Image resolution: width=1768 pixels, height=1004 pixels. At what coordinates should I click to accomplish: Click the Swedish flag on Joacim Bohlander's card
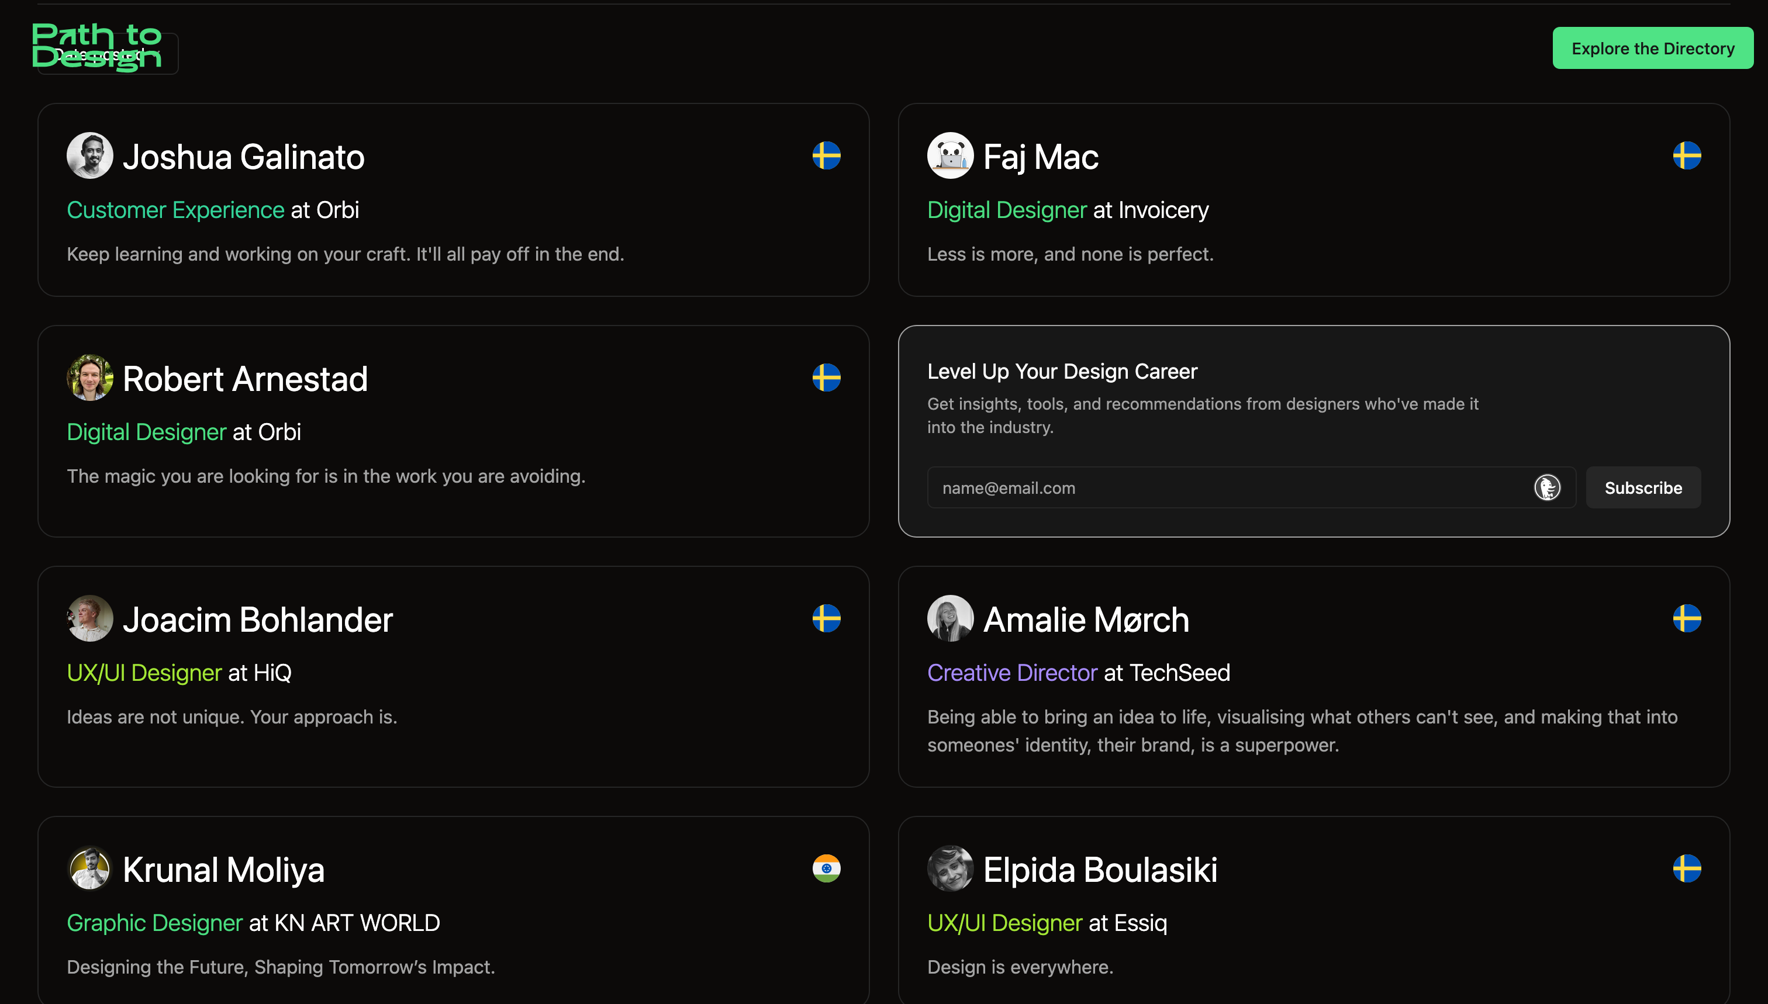tap(827, 618)
